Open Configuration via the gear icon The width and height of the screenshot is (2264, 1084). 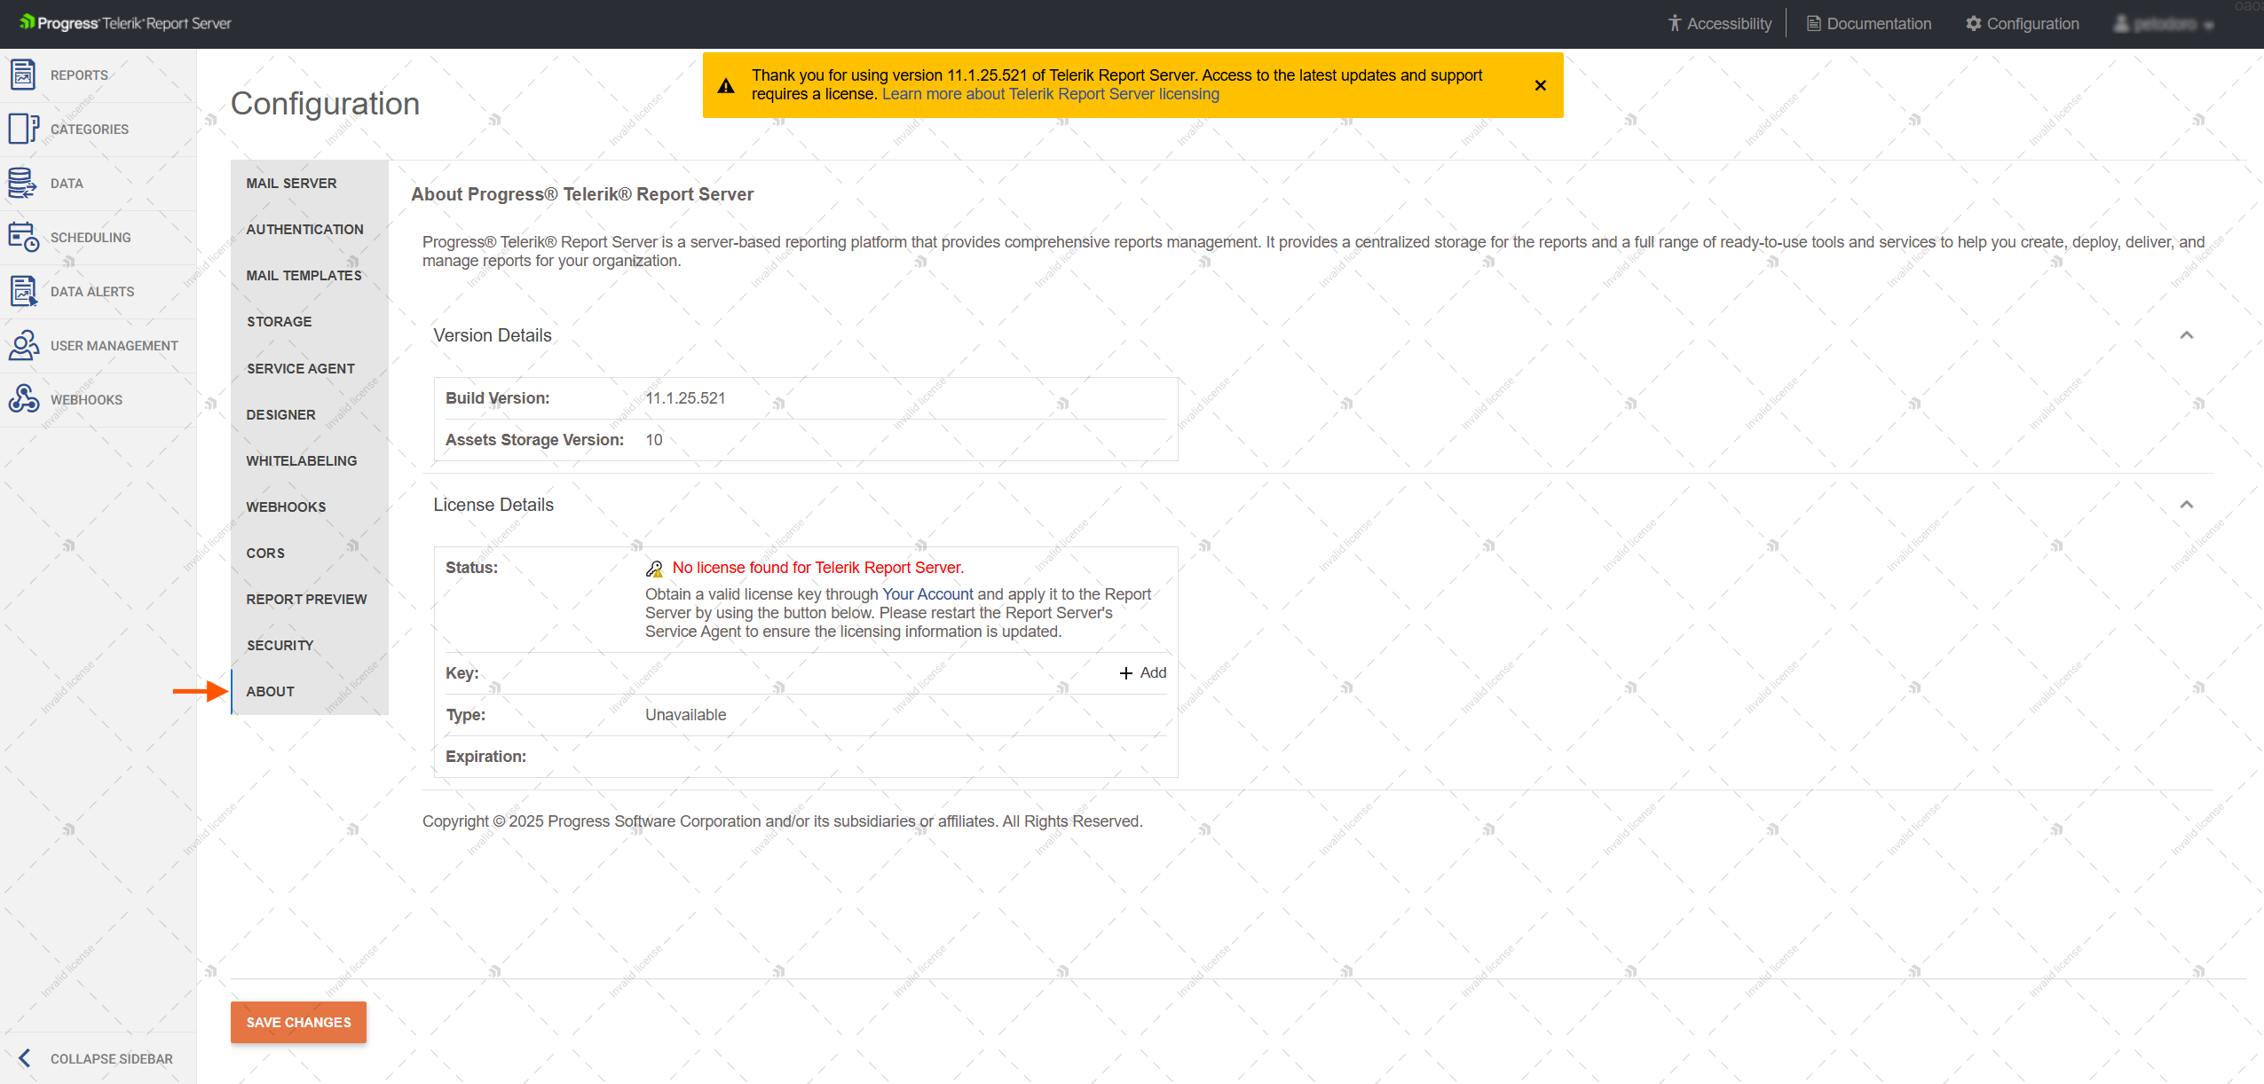(2022, 23)
